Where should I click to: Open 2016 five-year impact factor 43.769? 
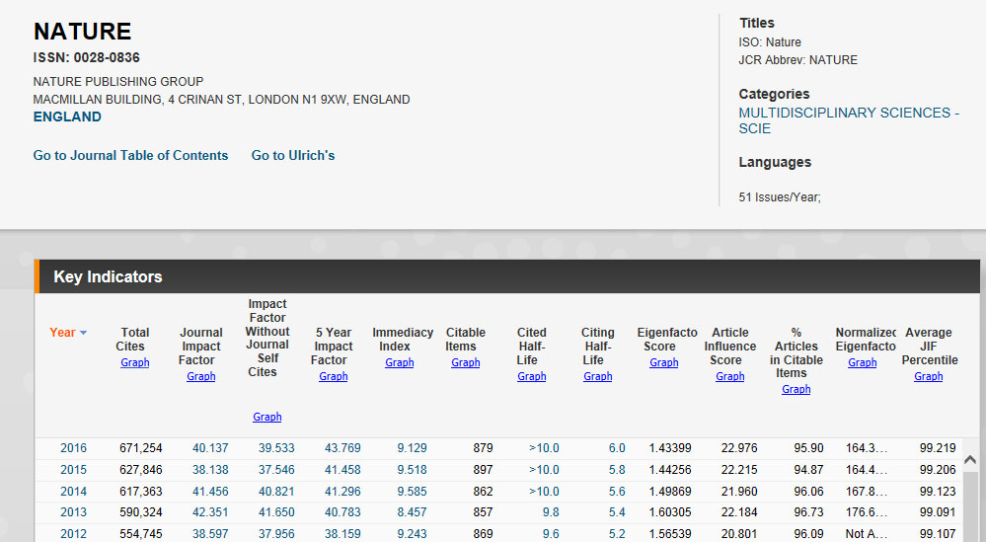tap(342, 448)
